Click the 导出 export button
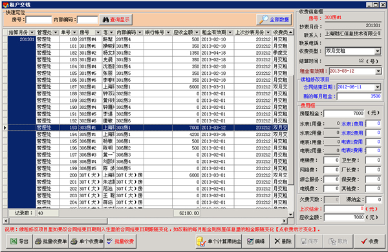Viewport: 388px width, 252px height. [x=19, y=241]
